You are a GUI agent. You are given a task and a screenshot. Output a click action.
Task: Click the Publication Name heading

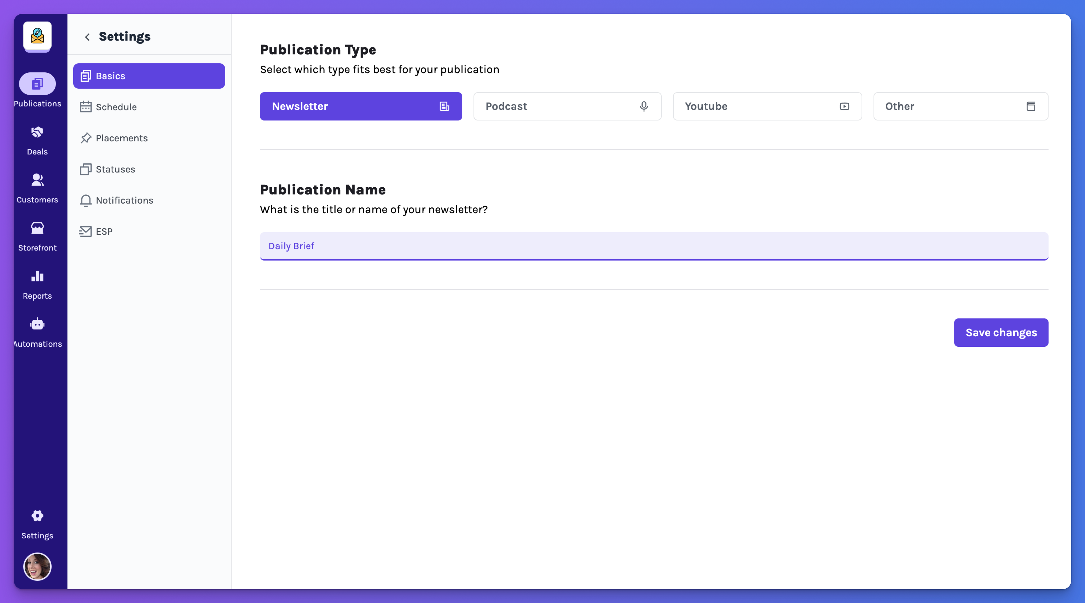pos(323,190)
